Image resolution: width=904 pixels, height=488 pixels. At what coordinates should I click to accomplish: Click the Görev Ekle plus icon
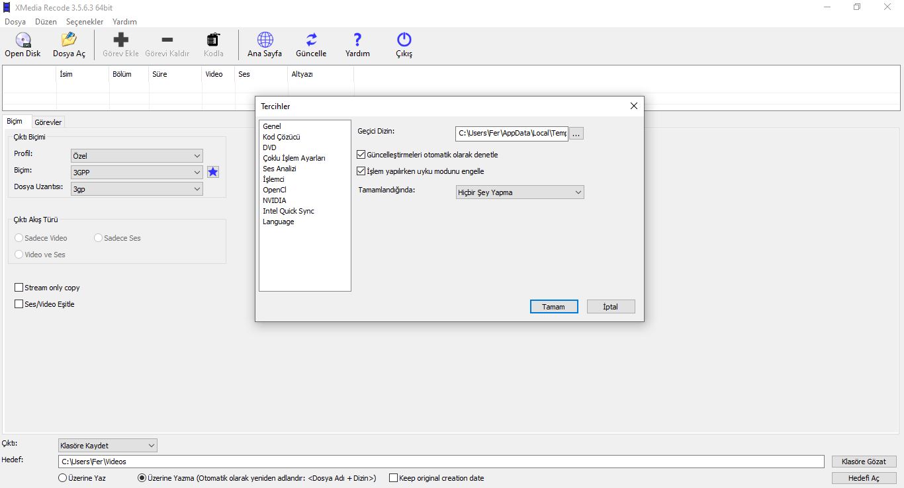121,40
